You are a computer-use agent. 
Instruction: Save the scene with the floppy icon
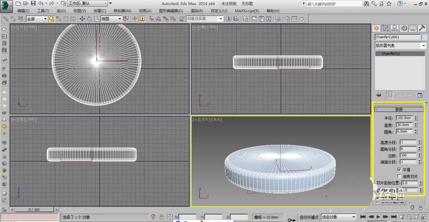pyautogui.click(x=33, y=3)
